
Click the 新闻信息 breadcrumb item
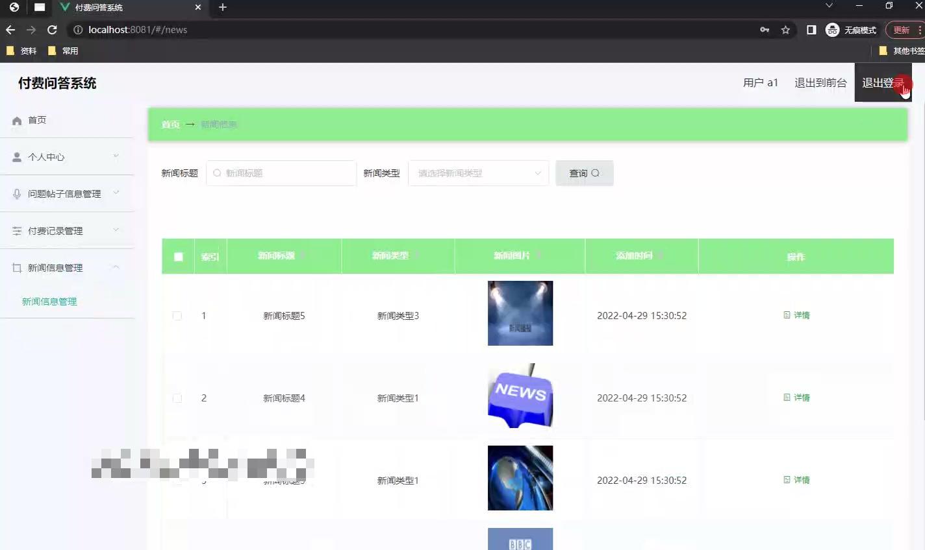coord(219,125)
